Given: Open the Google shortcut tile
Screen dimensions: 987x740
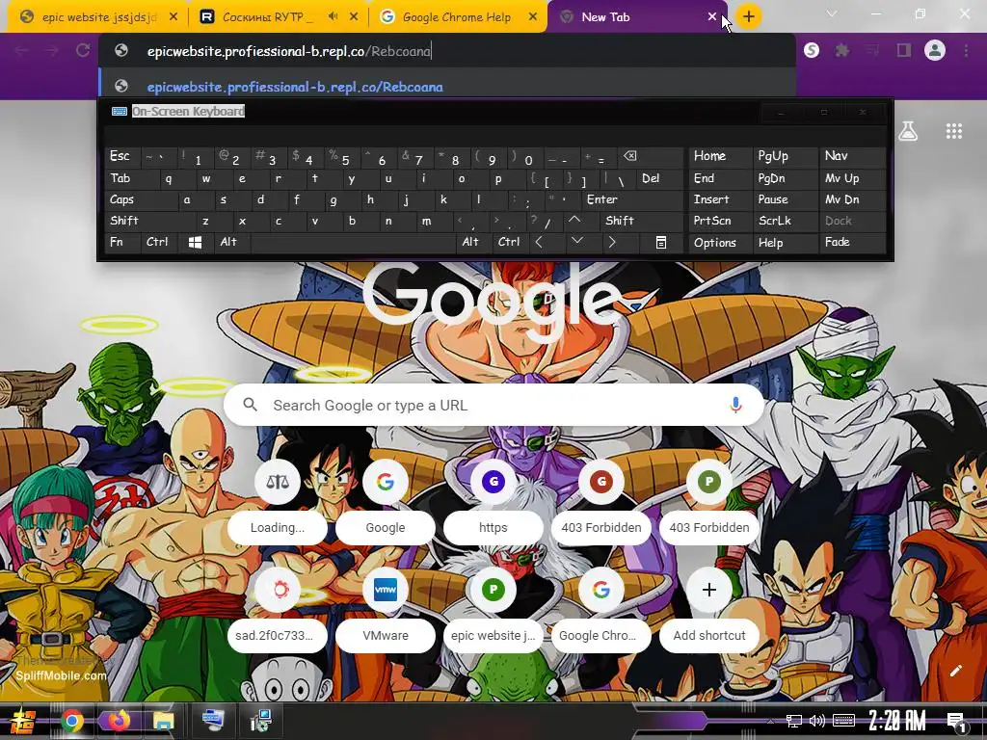Looking at the screenshot, I should tap(386, 500).
